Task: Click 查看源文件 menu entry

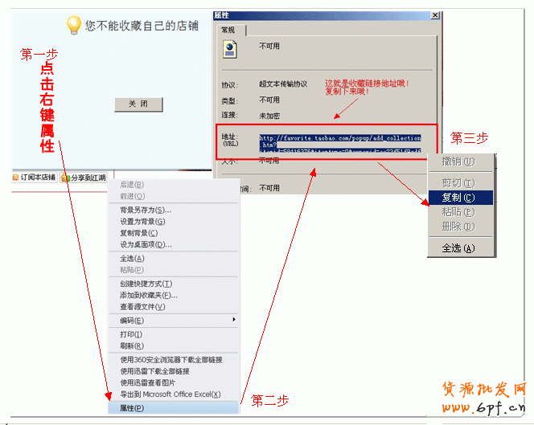Action: tap(142, 306)
